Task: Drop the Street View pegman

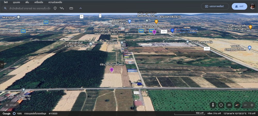Action: [213, 105]
